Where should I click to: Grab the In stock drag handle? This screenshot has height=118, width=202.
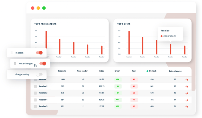[x=12, y=53]
